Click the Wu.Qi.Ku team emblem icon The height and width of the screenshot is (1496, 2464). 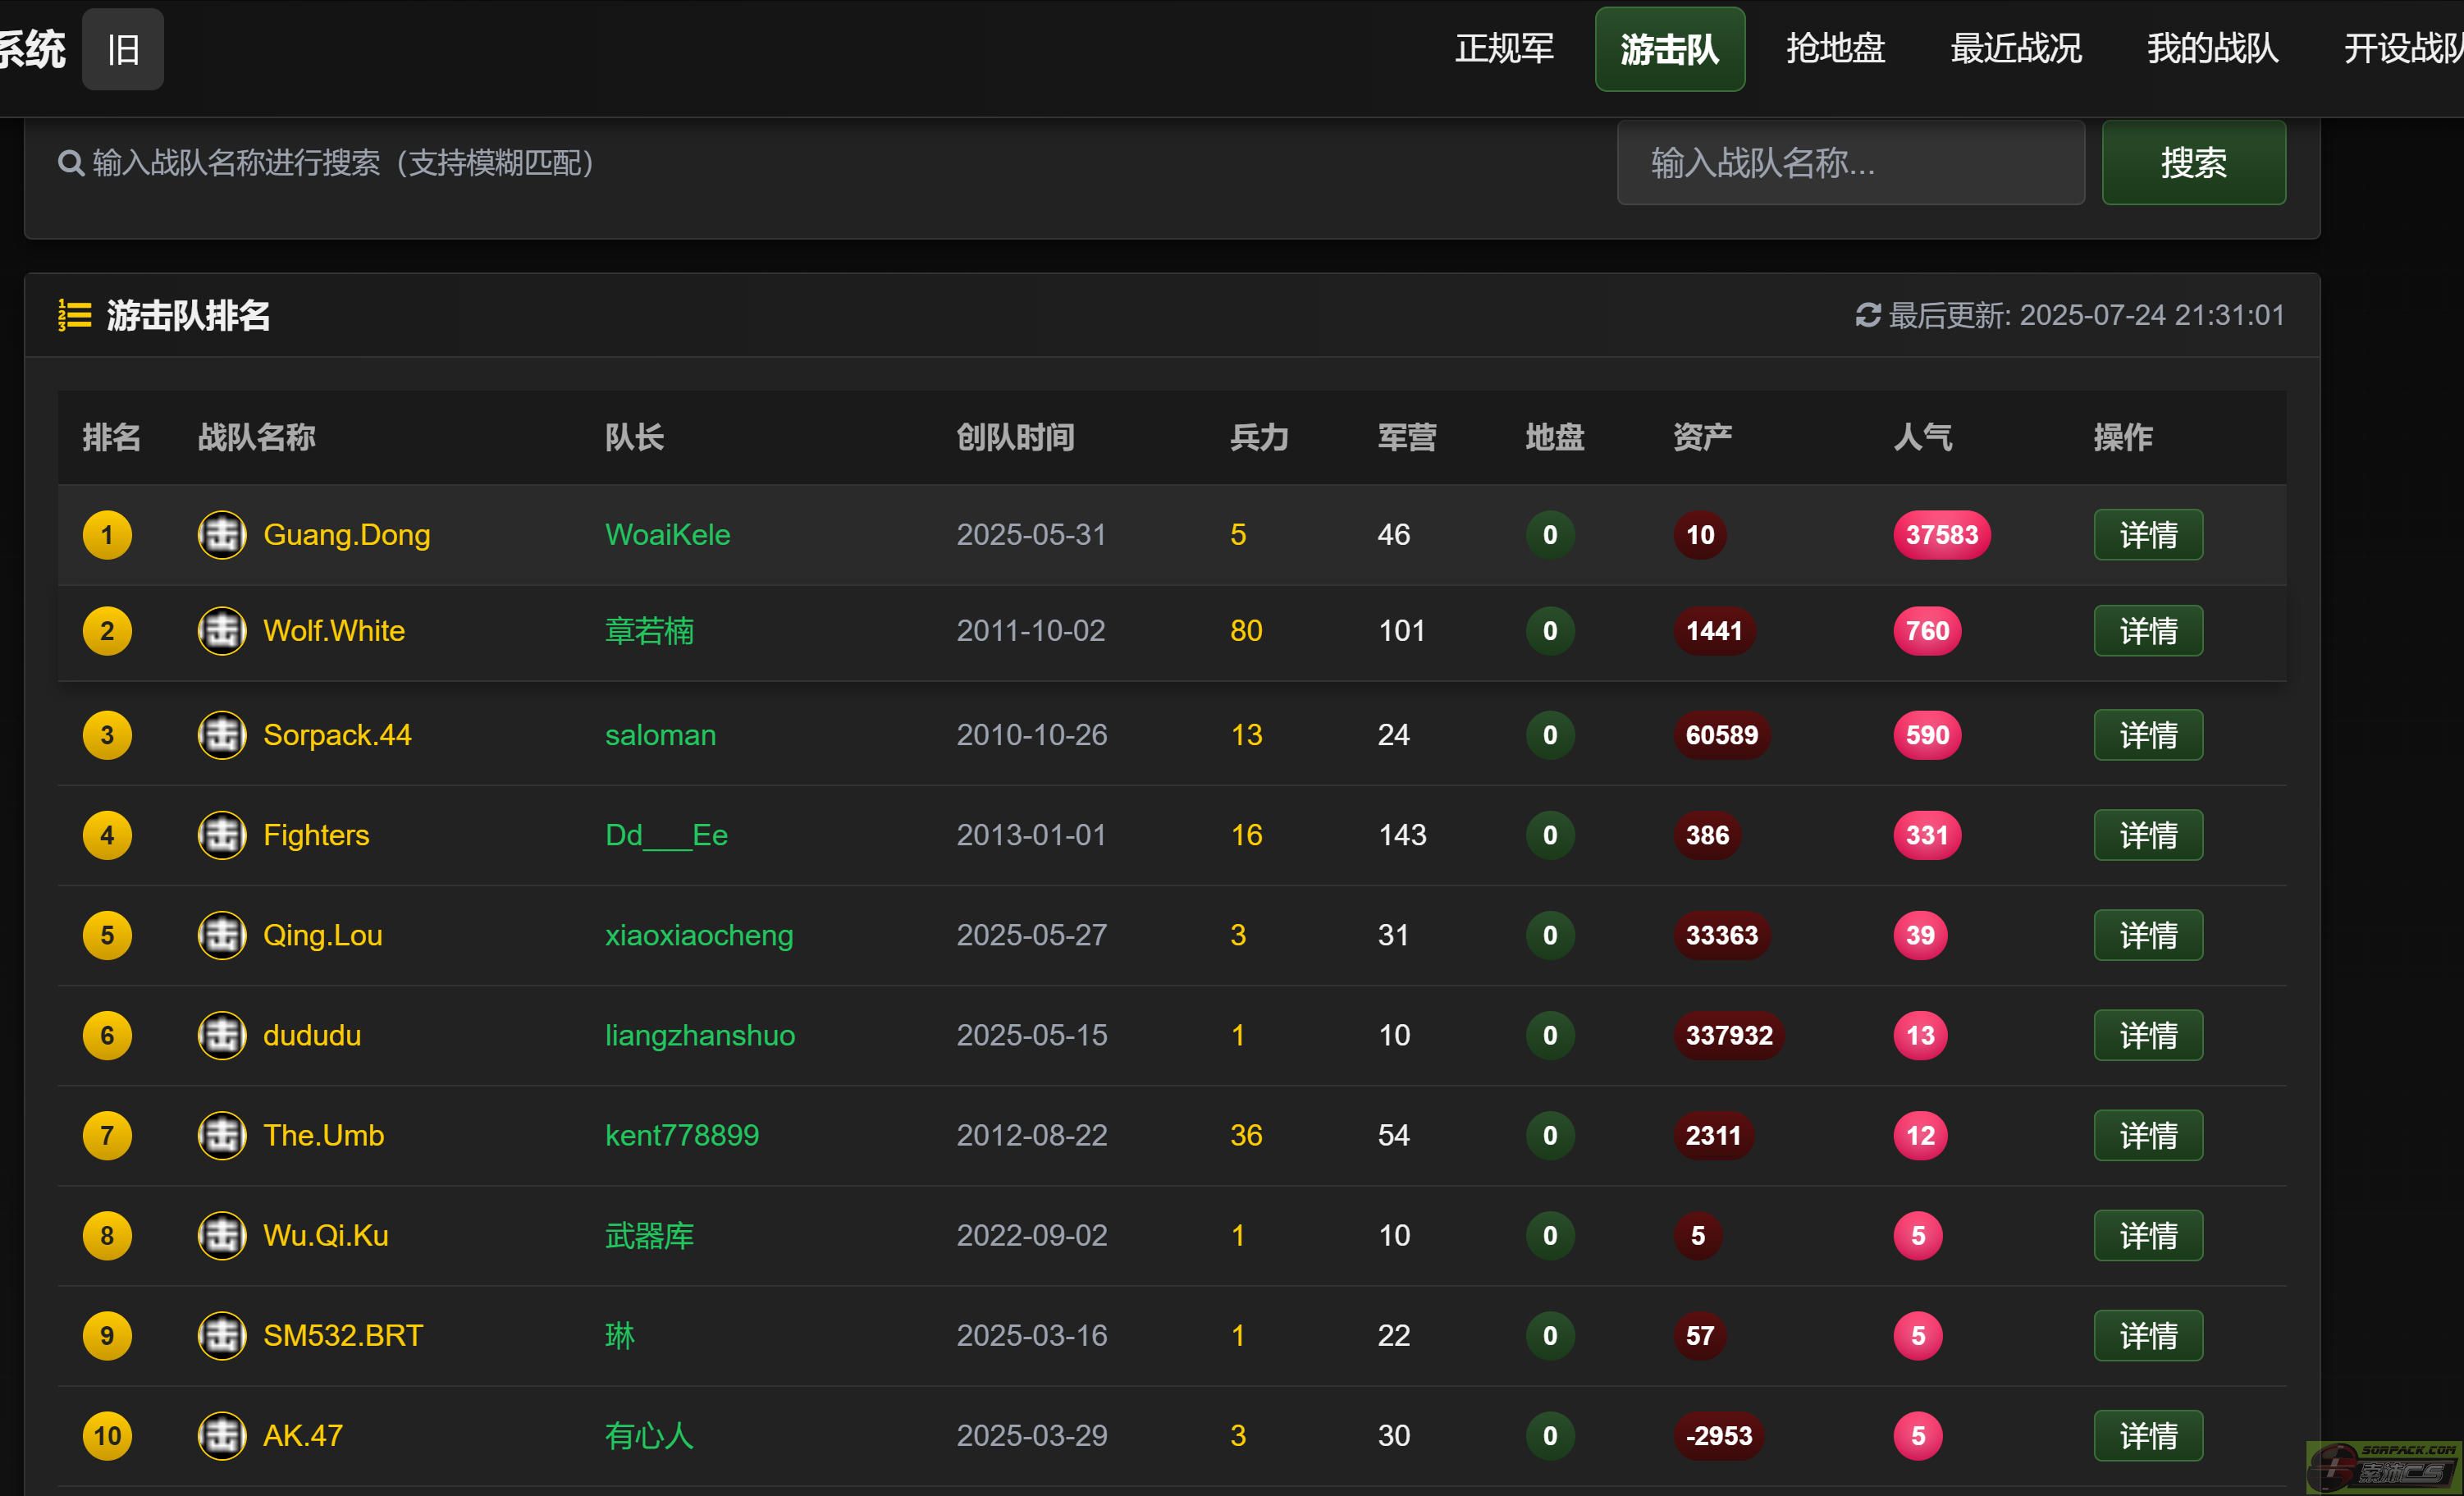tap(222, 1235)
